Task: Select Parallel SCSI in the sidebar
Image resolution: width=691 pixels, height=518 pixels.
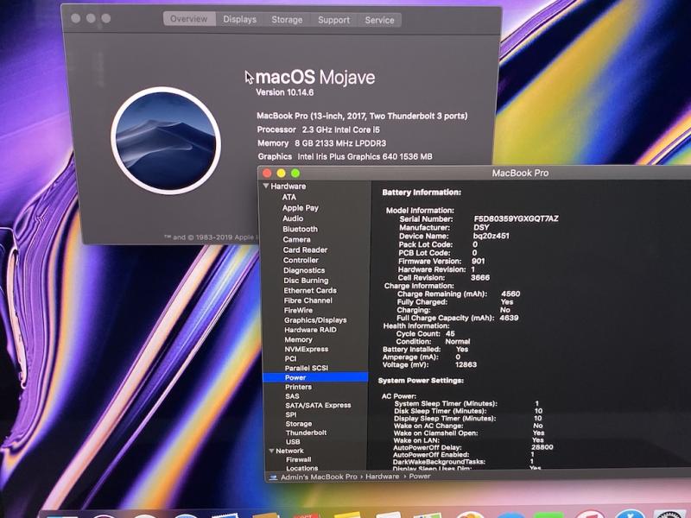Action: tap(307, 368)
